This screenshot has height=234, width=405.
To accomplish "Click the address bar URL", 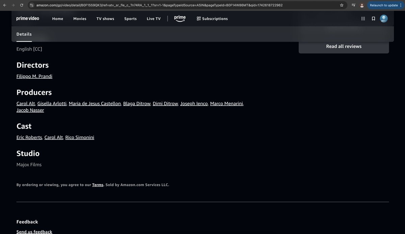I will [x=159, y=5].
